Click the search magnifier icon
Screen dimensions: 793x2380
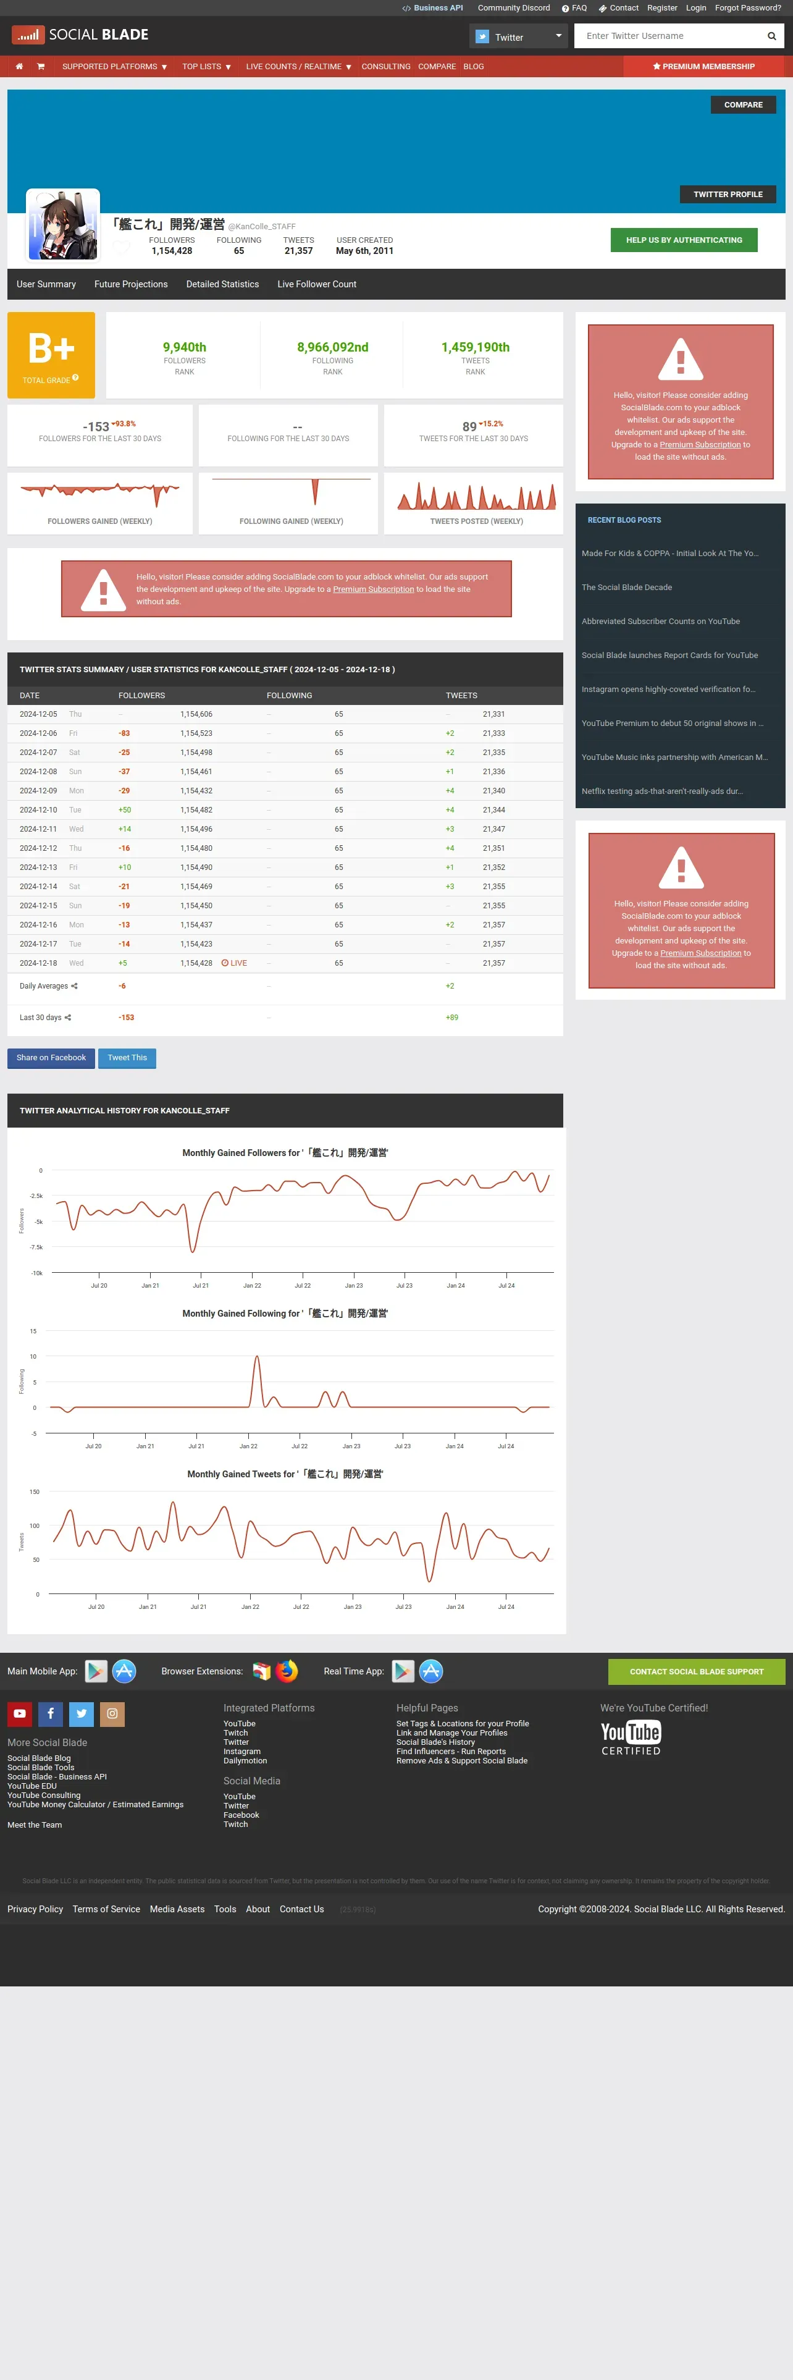pos(772,36)
